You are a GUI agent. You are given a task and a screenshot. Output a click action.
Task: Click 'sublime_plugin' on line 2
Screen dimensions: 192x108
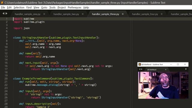pos(34,22)
